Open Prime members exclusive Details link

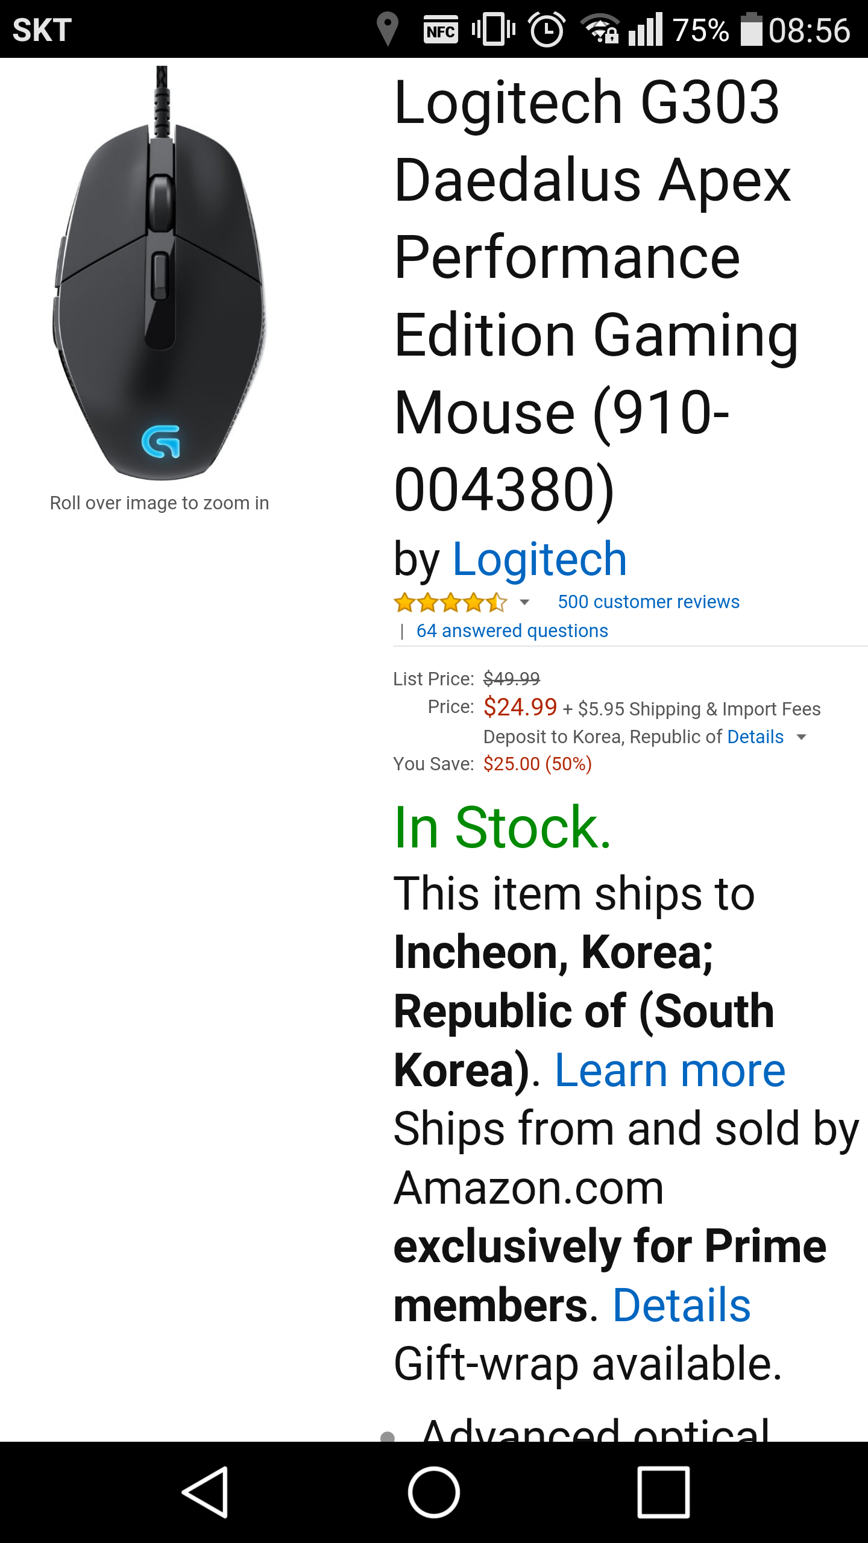(682, 1306)
